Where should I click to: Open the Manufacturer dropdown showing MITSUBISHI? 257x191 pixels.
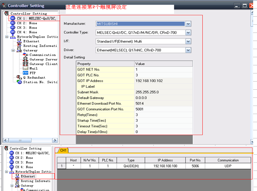click(x=188, y=24)
